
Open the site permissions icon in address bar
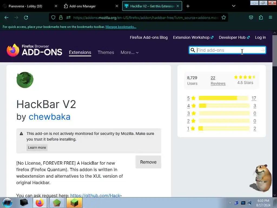pyautogui.click(x=68, y=17)
